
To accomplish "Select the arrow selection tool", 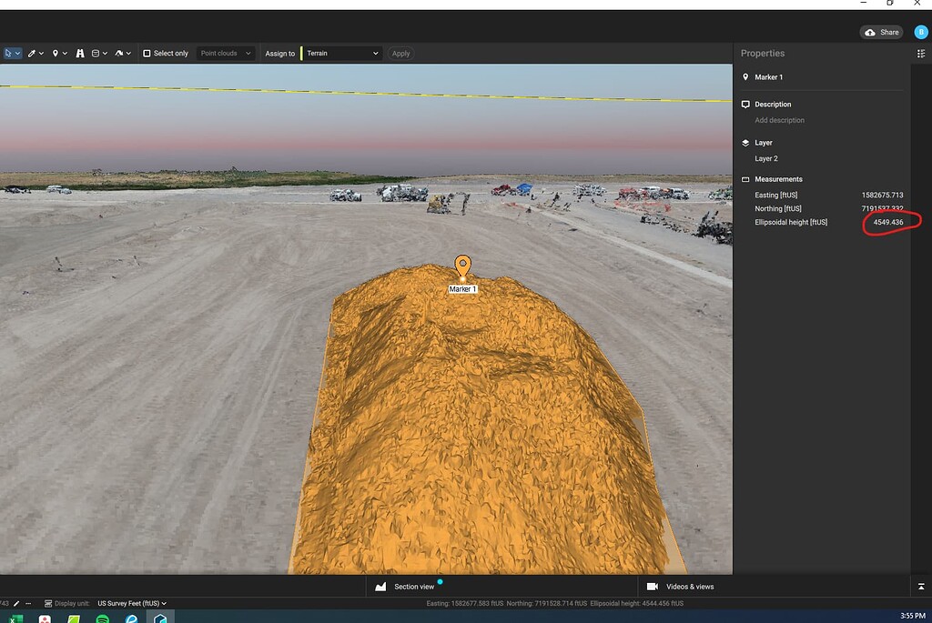I will (8, 53).
